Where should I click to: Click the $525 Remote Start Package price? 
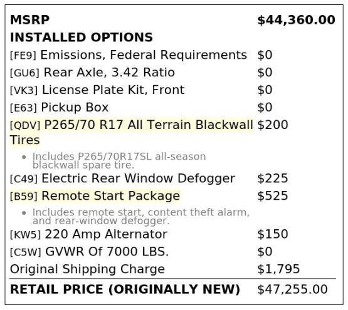pyautogui.click(x=273, y=196)
